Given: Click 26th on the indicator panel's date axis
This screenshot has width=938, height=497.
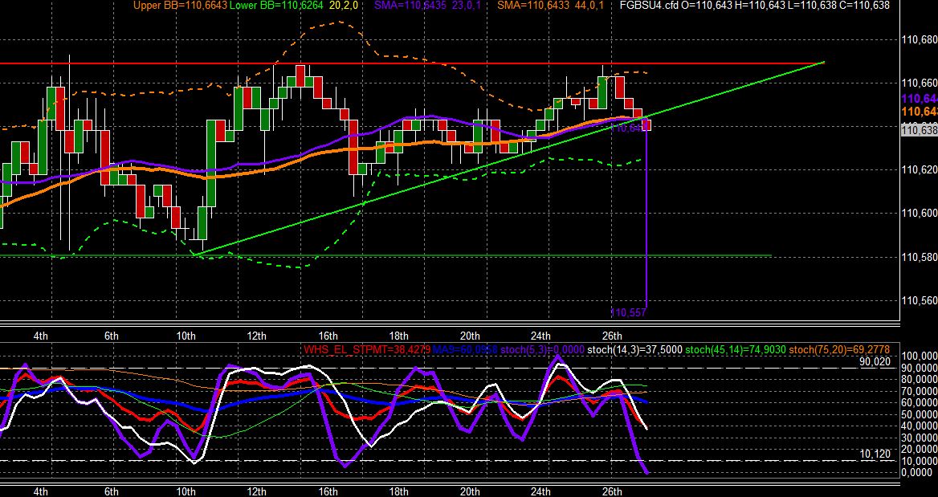Looking at the screenshot, I should 611,491.
